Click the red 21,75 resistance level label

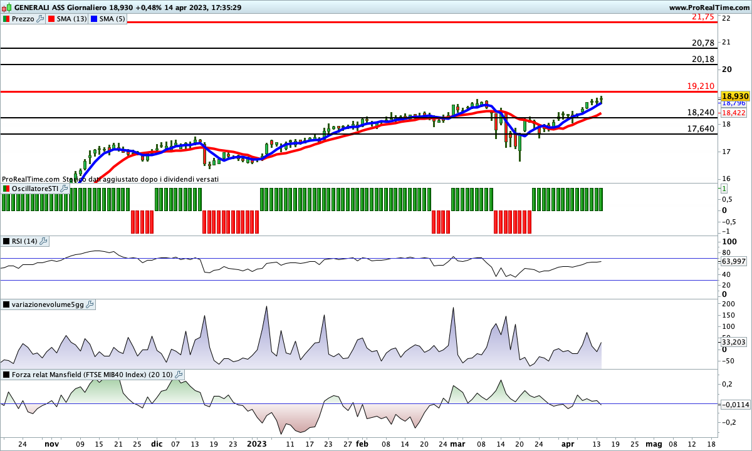tap(703, 17)
